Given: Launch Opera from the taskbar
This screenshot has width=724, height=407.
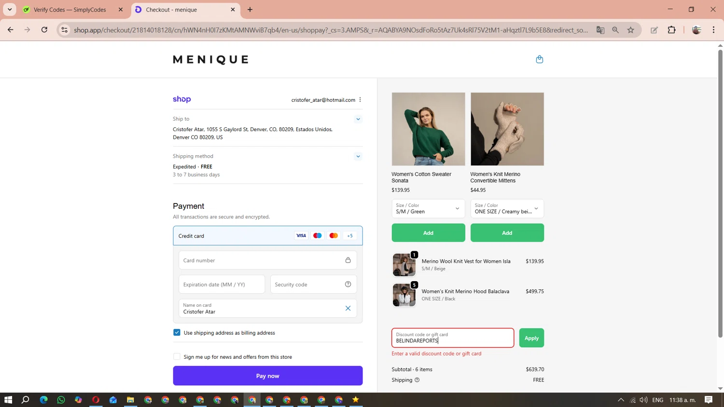Looking at the screenshot, I should [x=96, y=400].
